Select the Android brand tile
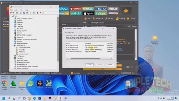 tap(76, 13)
